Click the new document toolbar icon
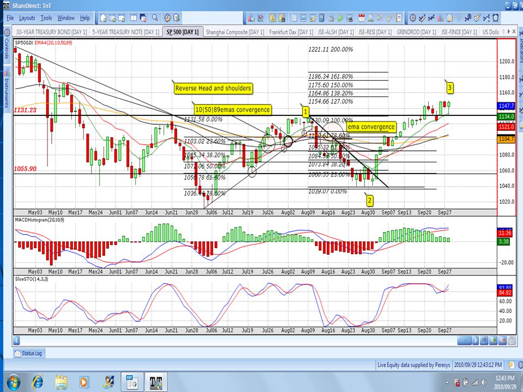 (103, 18)
